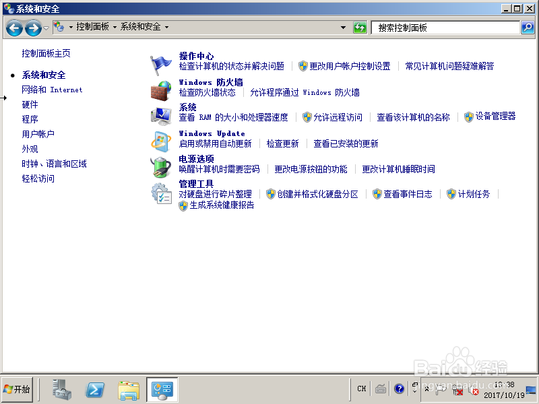
Task: Click the 搜索控制面板 search field
Action: pos(445,28)
